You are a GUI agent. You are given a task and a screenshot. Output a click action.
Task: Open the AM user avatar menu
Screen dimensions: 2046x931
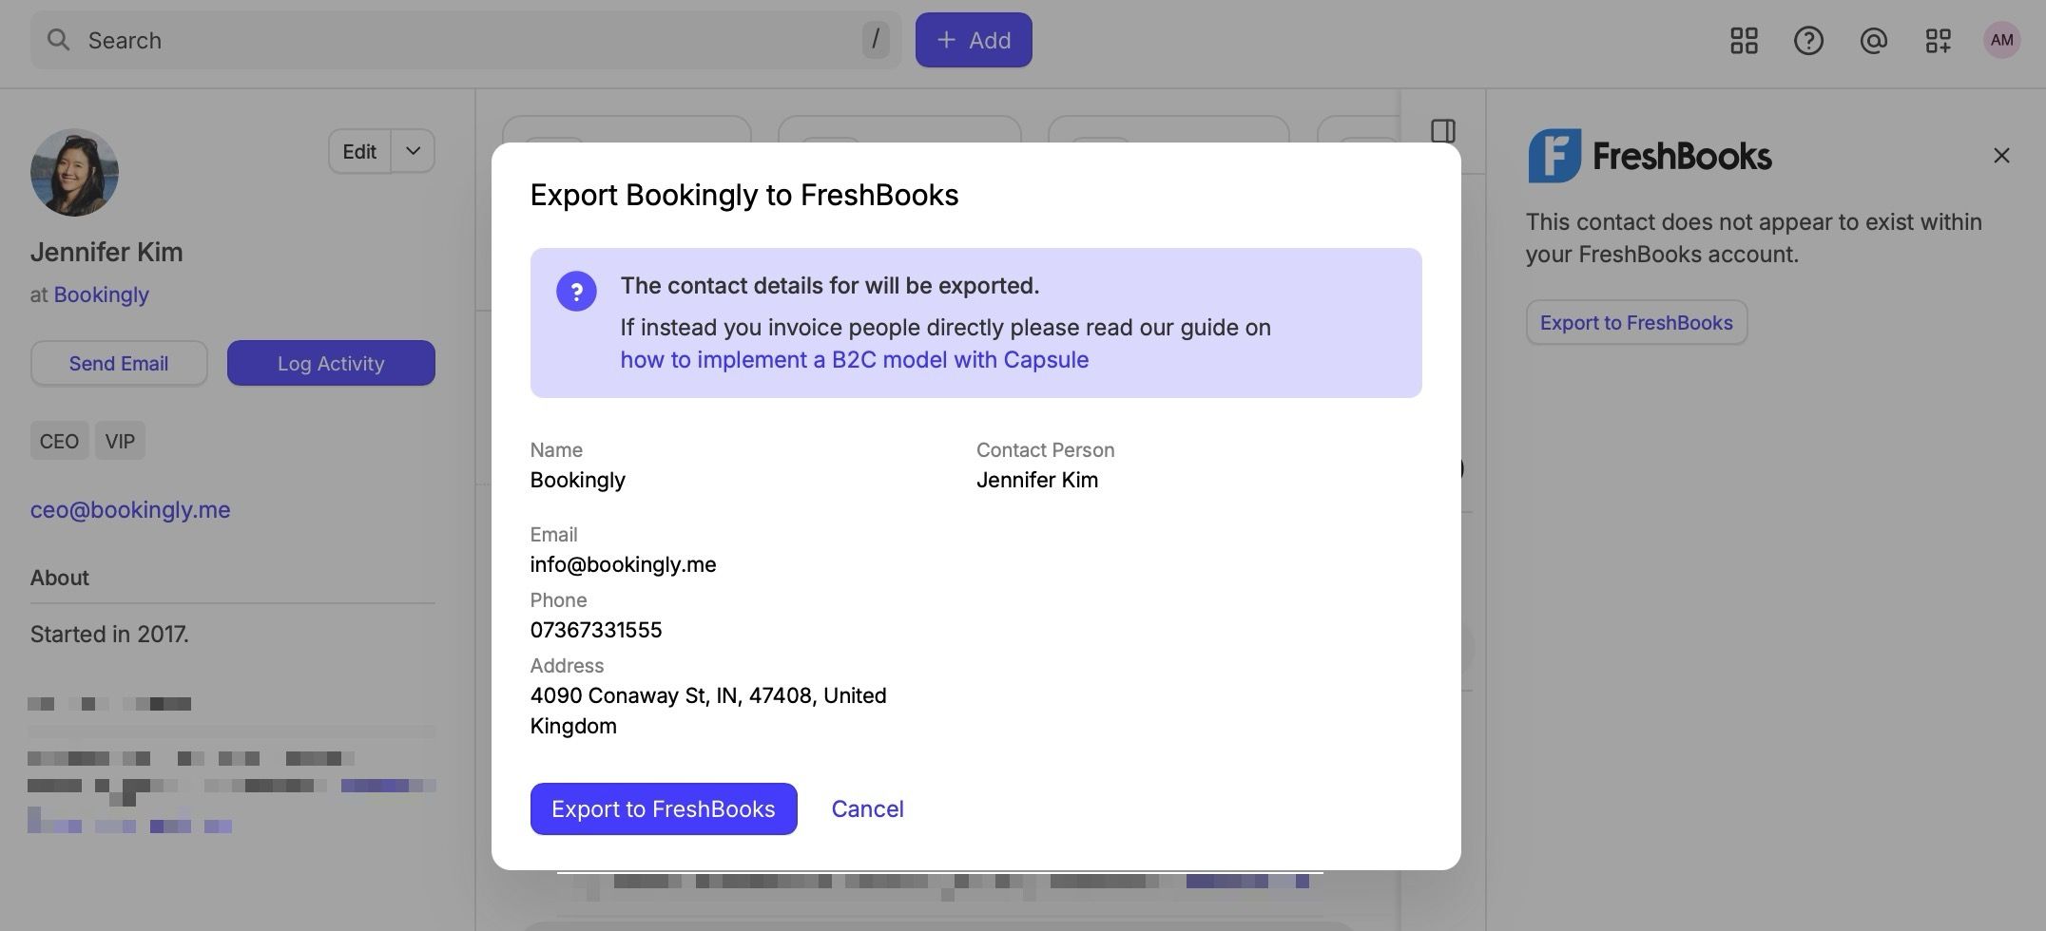tap(2001, 40)
